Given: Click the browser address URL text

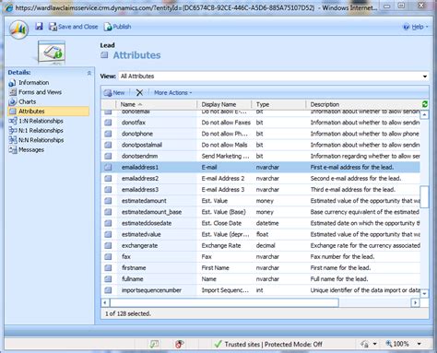Looking at the screenshot, I should coord(165,7).
